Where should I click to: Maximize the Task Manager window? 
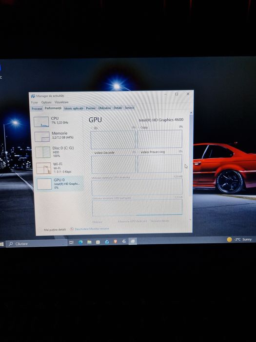(177, 94)
